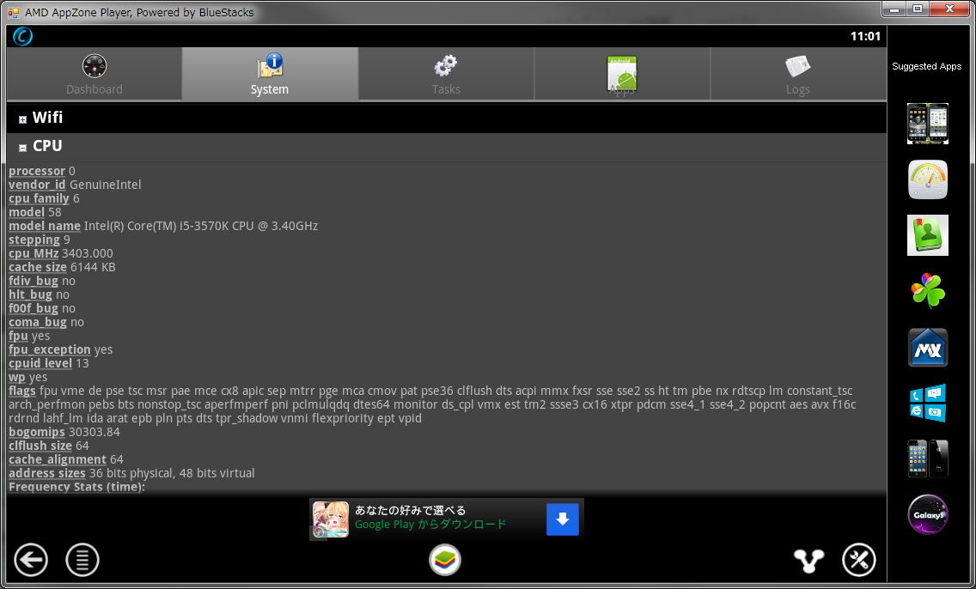Click the f00f_bug entry
Screen dimensions: 976x589
click(42, 308)
